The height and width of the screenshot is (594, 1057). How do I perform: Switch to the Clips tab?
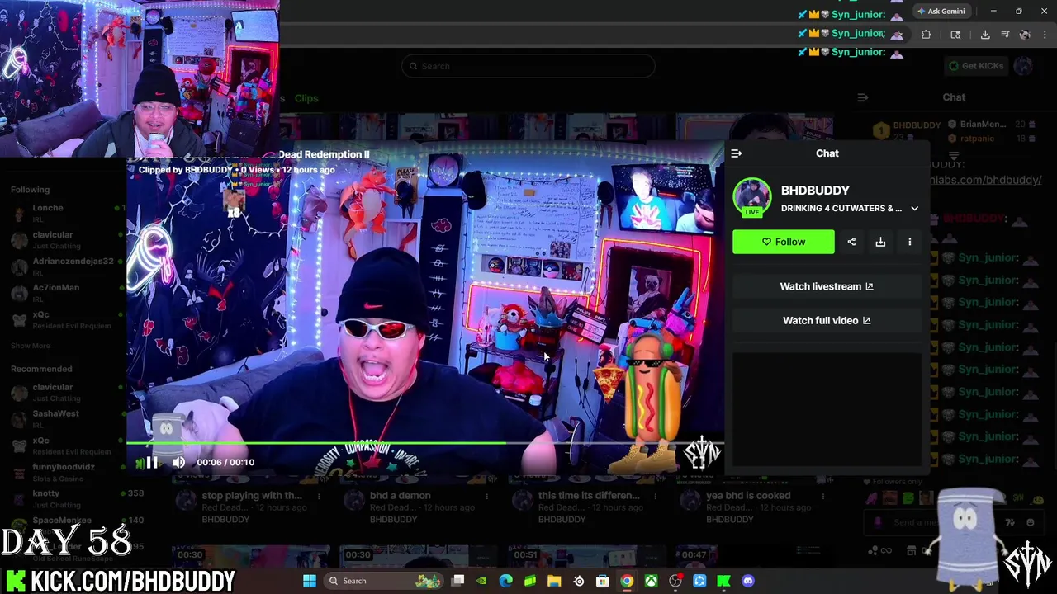pos(306,98)
